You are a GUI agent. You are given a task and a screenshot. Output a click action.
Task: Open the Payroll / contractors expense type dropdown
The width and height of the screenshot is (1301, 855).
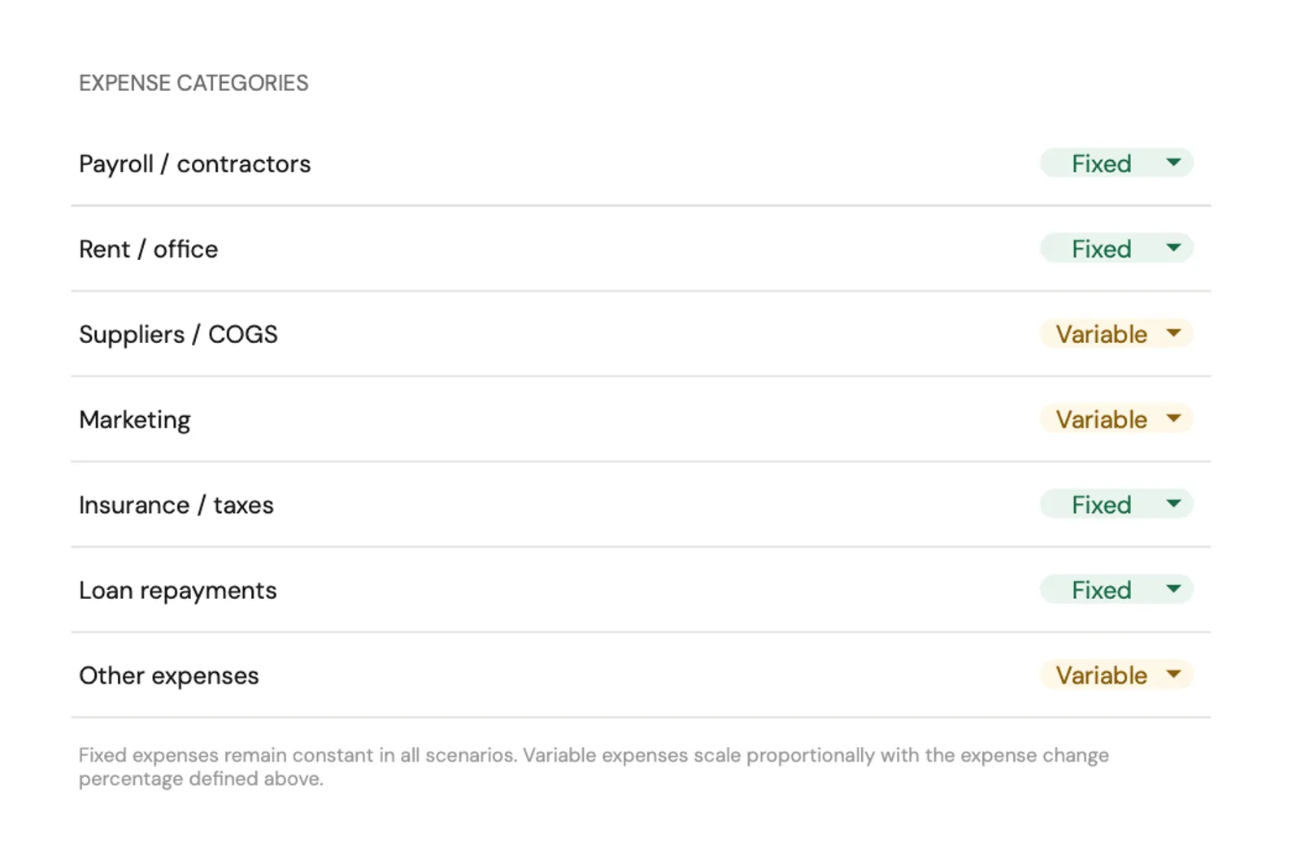pos(1116,163)
